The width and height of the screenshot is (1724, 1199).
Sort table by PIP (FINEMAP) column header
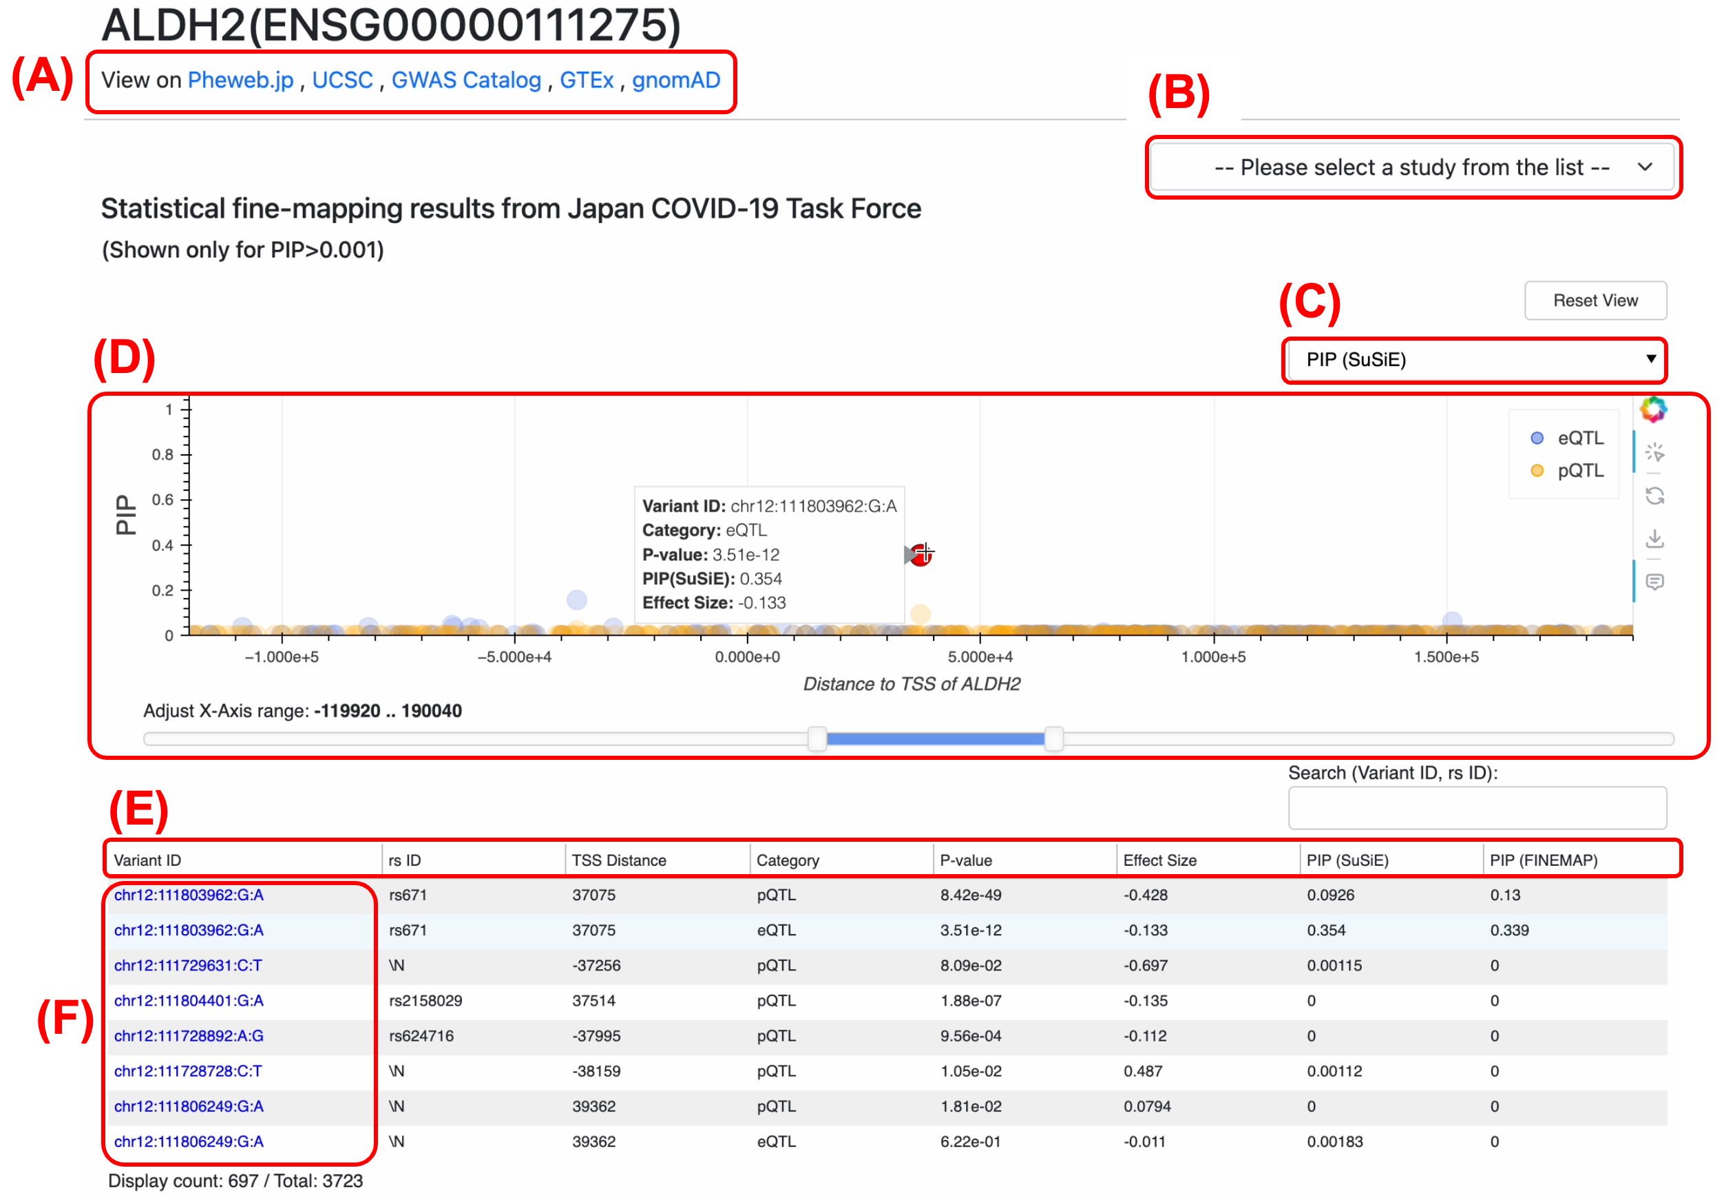tap(1543, 860)
